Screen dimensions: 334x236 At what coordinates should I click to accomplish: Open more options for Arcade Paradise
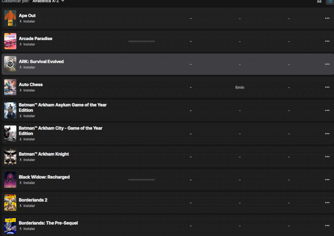[327, 41]
